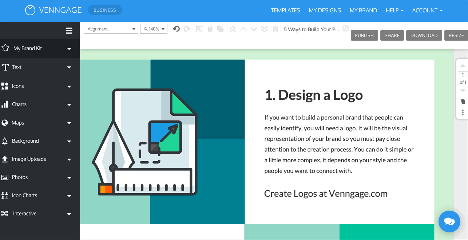Open the TEMPLATES menu
This screenshot has width=468, height=240.
pyautogui.click(x=285, y=11)
